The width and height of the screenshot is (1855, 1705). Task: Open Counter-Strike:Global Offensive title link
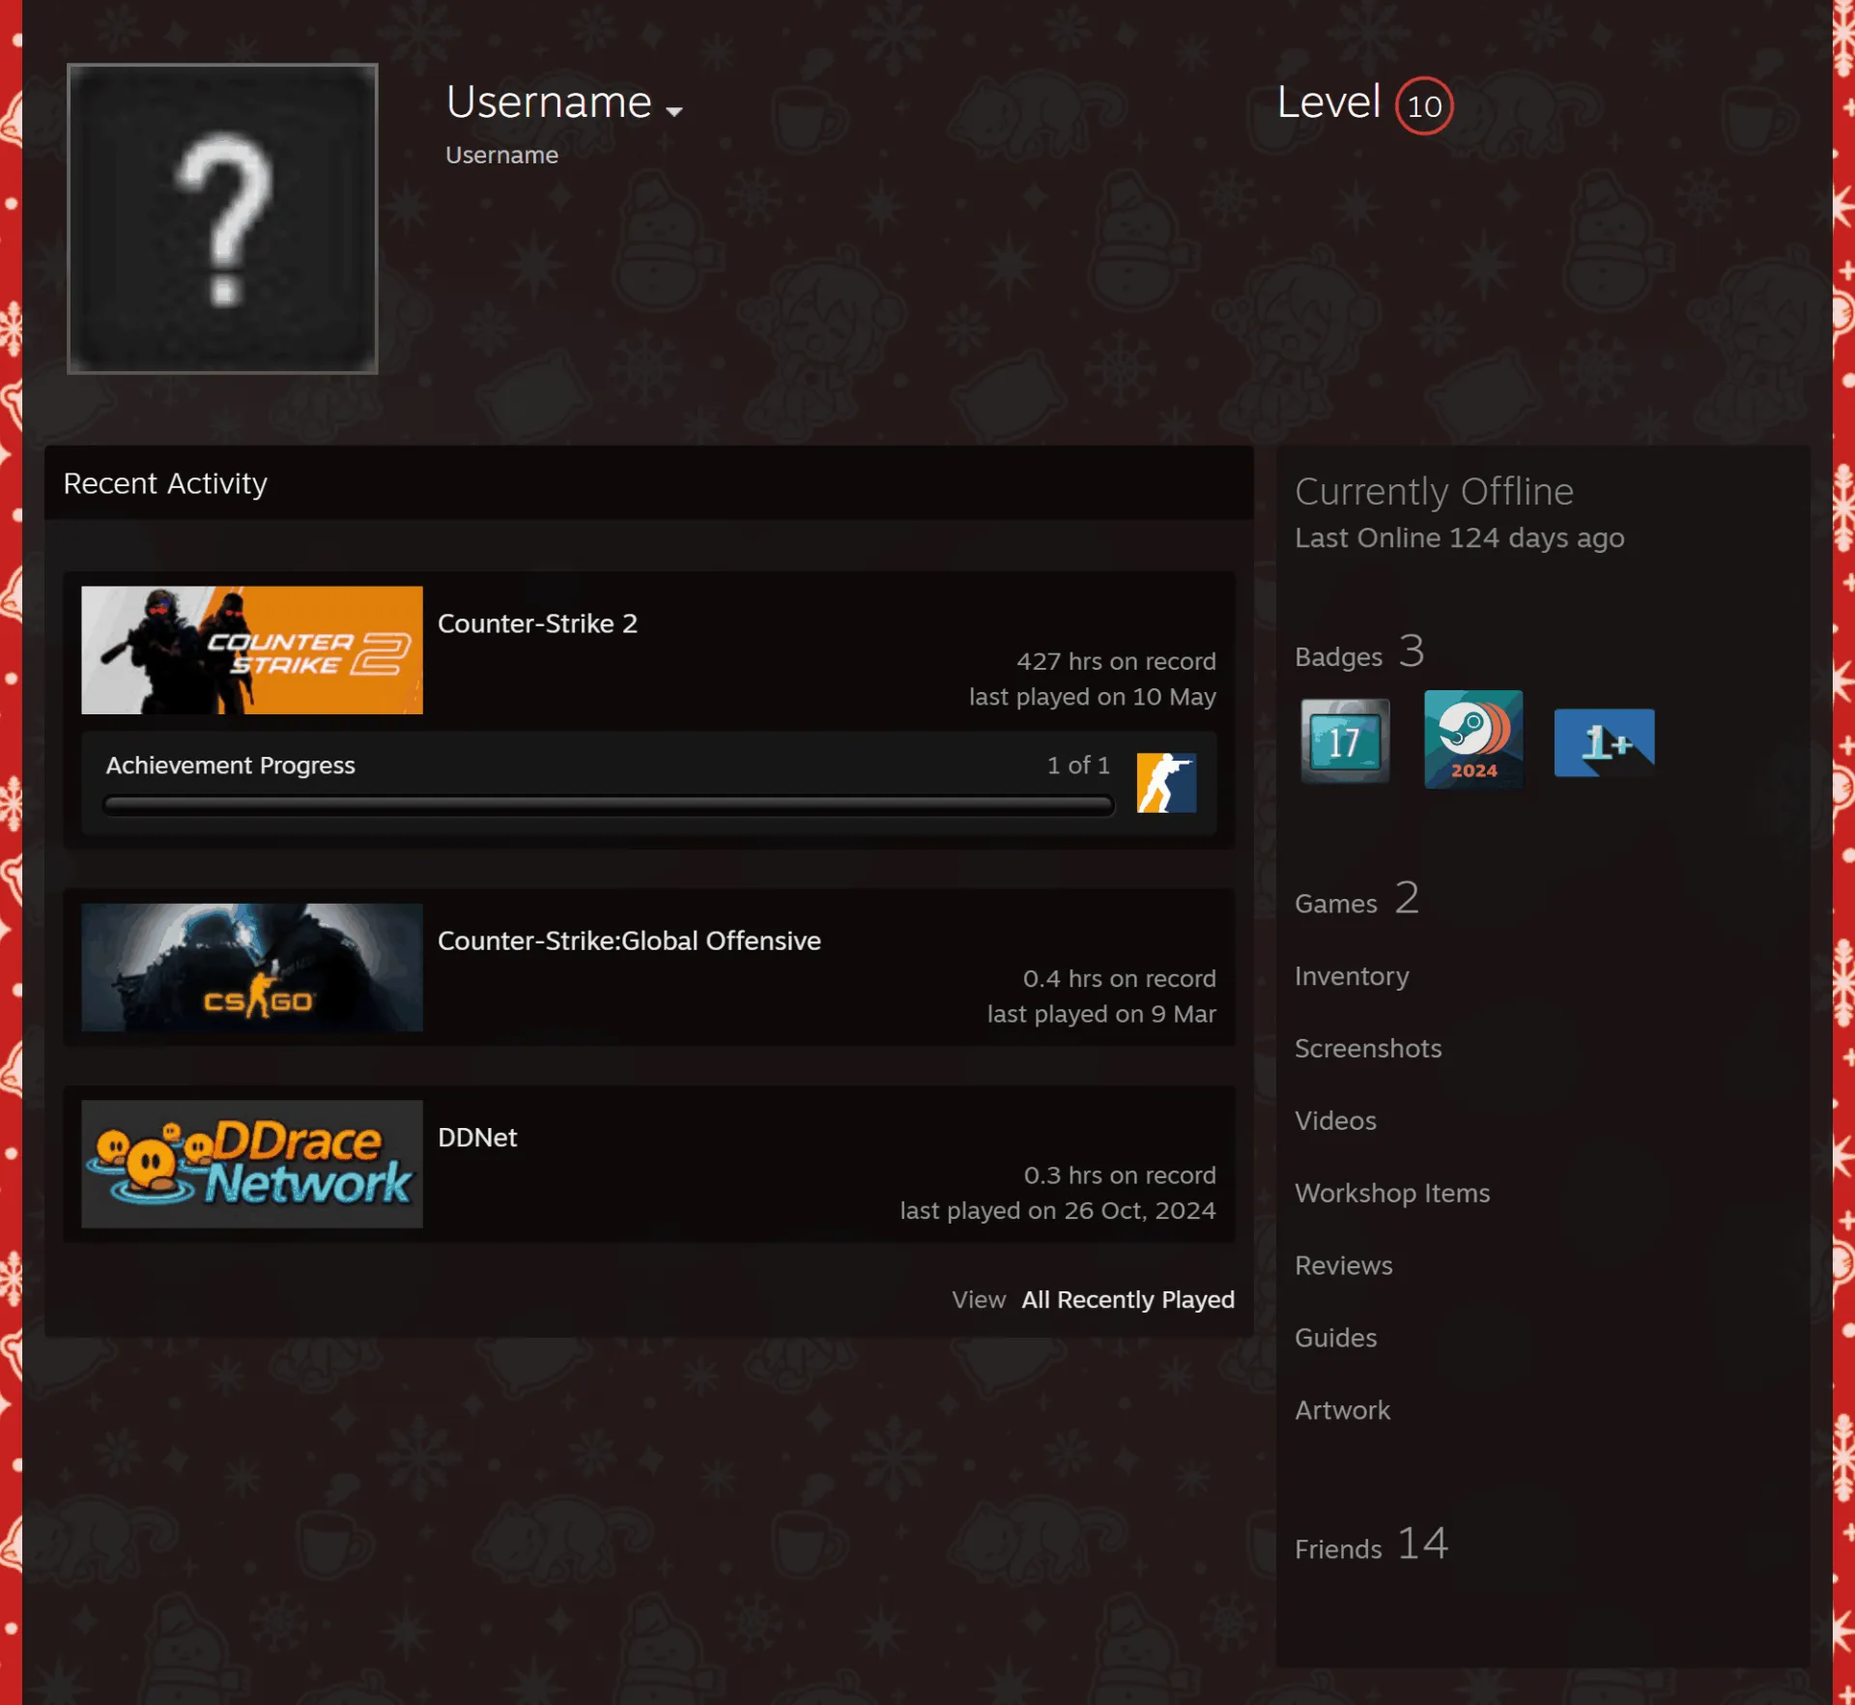[629, 940]
